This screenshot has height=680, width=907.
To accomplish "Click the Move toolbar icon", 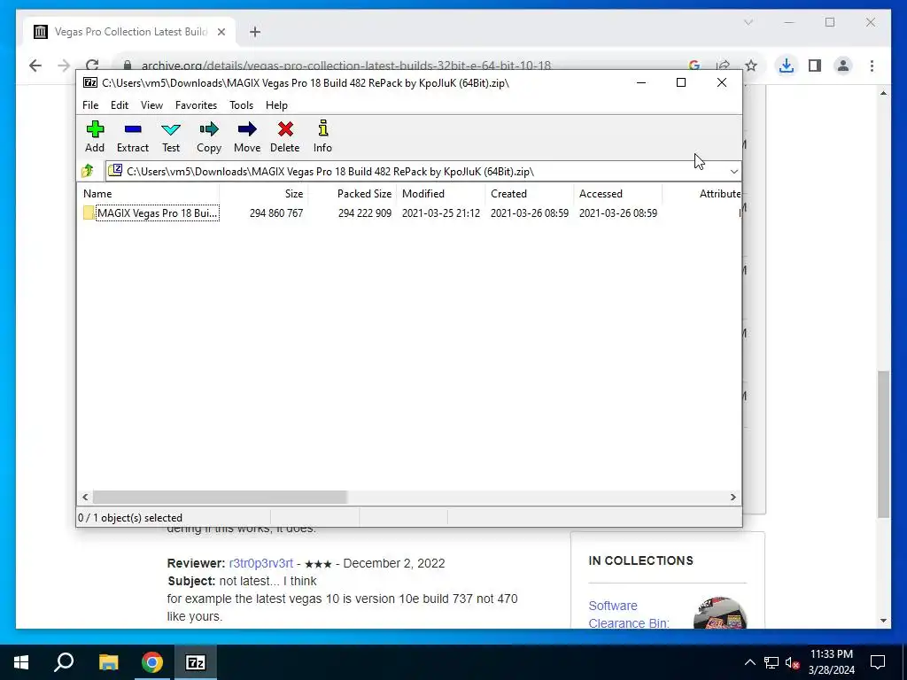I will pos(247,136).
